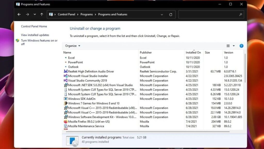Open recent locations dropdown chevron

[35, 14]
